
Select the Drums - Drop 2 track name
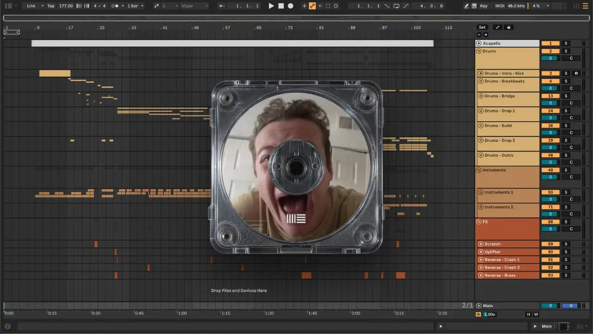tap(500, 141)
